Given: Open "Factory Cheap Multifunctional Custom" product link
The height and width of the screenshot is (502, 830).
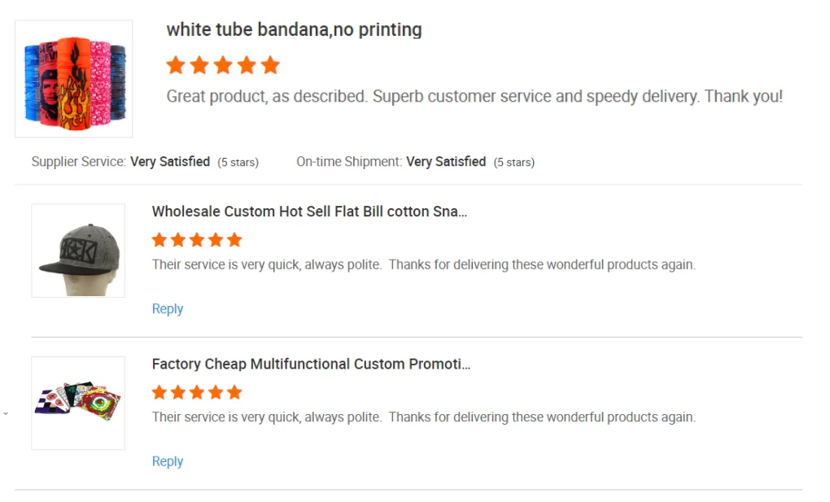Looking at the screenshot, I should [311, 364].
